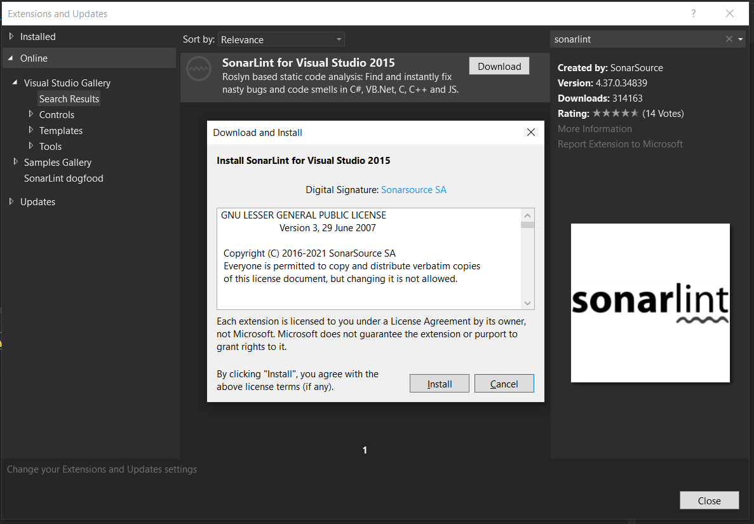Open help with the question mark icon
The image size is (754, 524).
694,13
